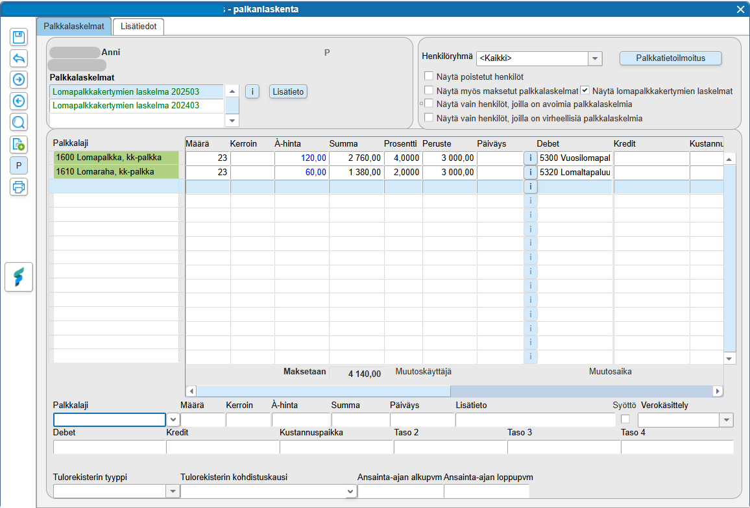Click the undo arrow icon

pos(19,58)
